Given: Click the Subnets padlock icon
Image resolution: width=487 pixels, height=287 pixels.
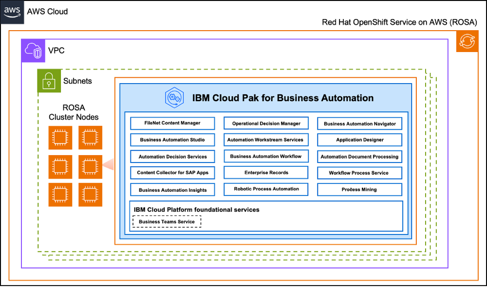Looking at the screenshot, I should [x=48, y=81].
